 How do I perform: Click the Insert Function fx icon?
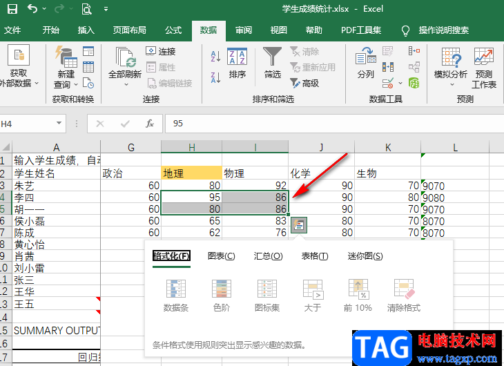pyautogui.click(x=150, y=124)
